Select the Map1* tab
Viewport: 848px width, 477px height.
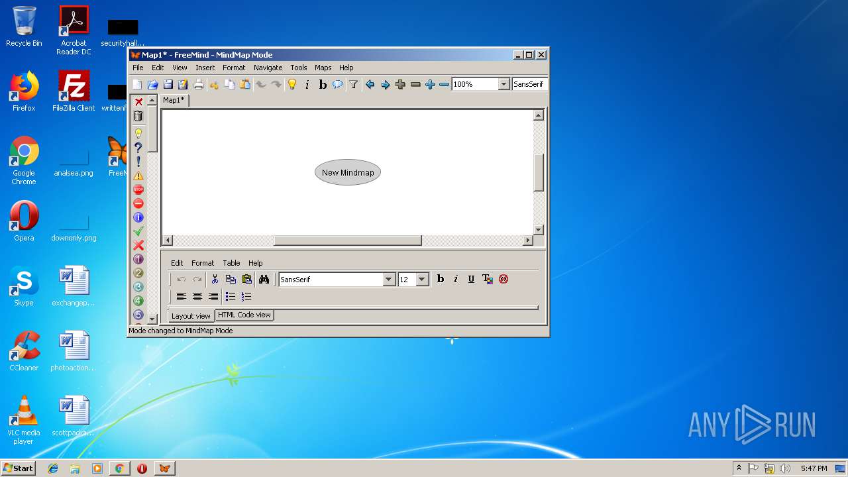(x=174, y=100)
